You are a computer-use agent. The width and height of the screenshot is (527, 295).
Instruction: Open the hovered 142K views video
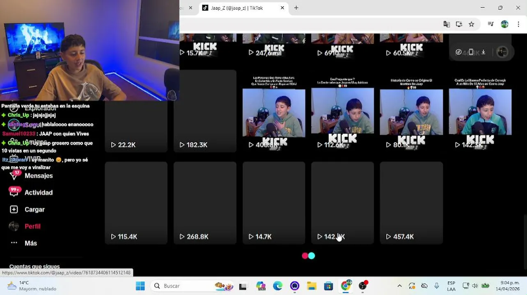[342, 203]
